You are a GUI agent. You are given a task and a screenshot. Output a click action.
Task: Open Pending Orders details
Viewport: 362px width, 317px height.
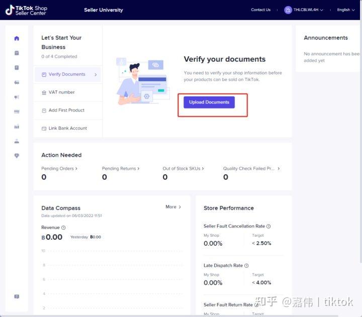[x=59, y=169]
